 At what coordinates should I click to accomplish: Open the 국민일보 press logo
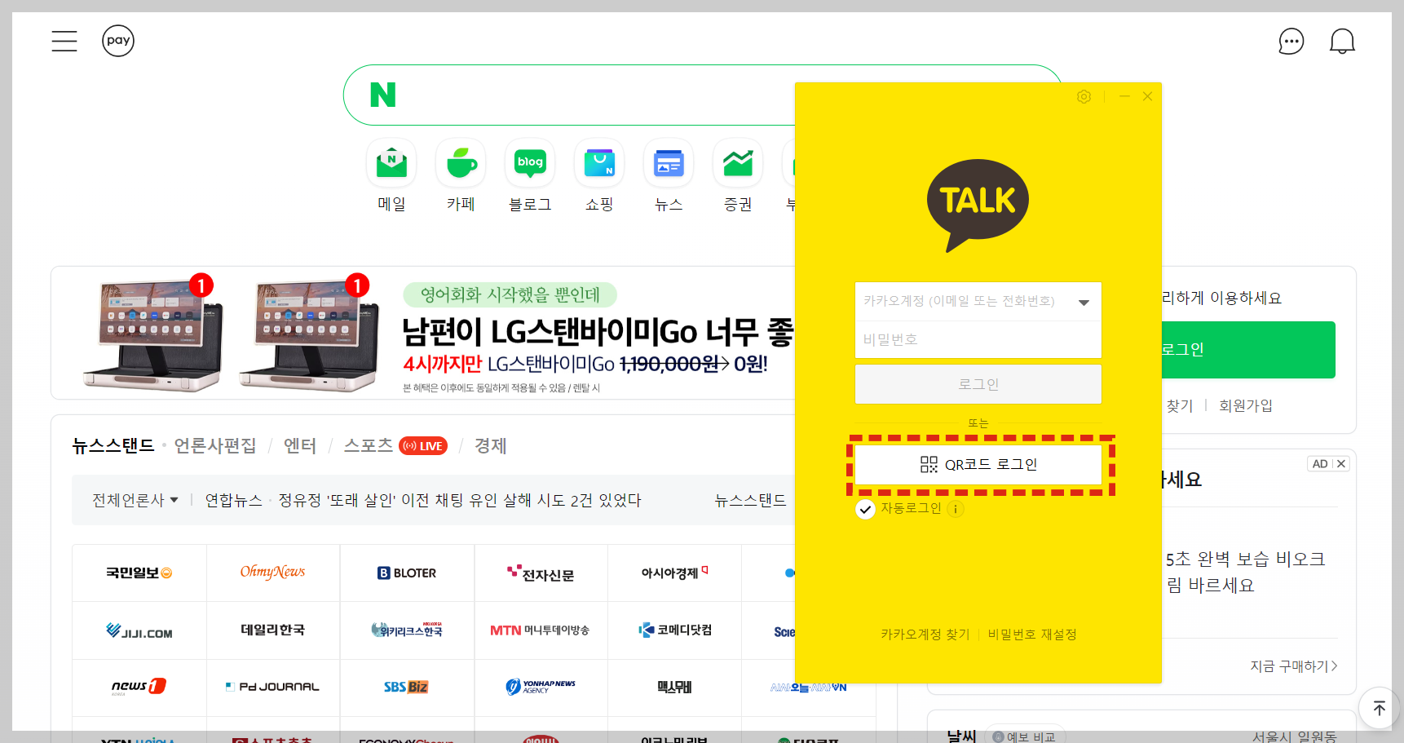tap(139, 573)
